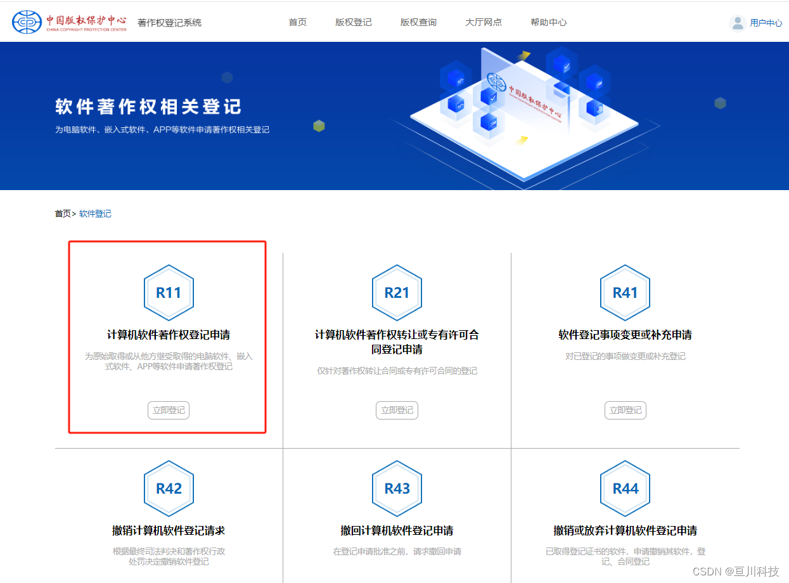Click 立即登记 under 软件登记事项变更或补充申请
The image size is (789, 583).
tap(625, 410)
